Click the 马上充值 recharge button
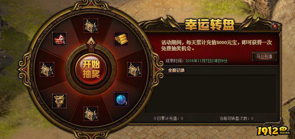 click(264, 56)
